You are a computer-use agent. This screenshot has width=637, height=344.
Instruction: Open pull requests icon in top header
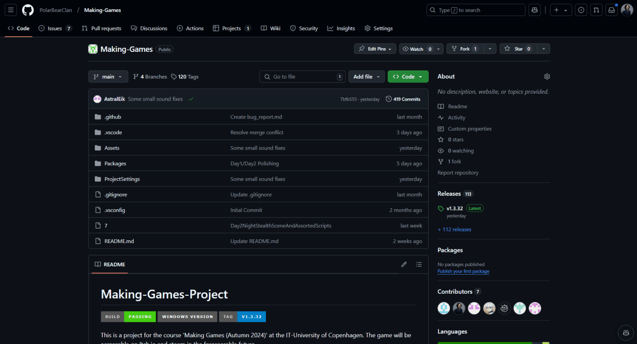pyautogui.click(x=597, y=10)
